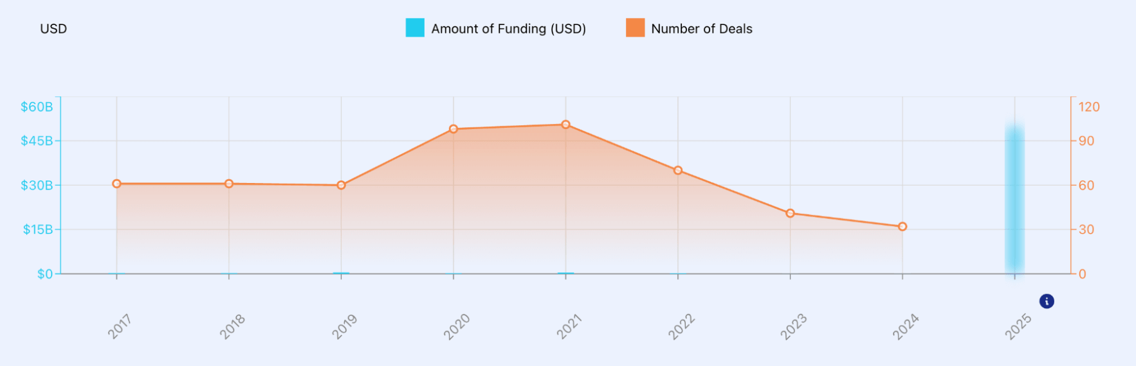
Task: Select the 2022 deals data point
Action: coord(678,171)
